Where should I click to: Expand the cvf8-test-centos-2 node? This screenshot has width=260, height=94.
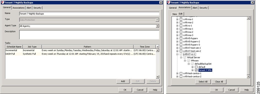[177, 77]
